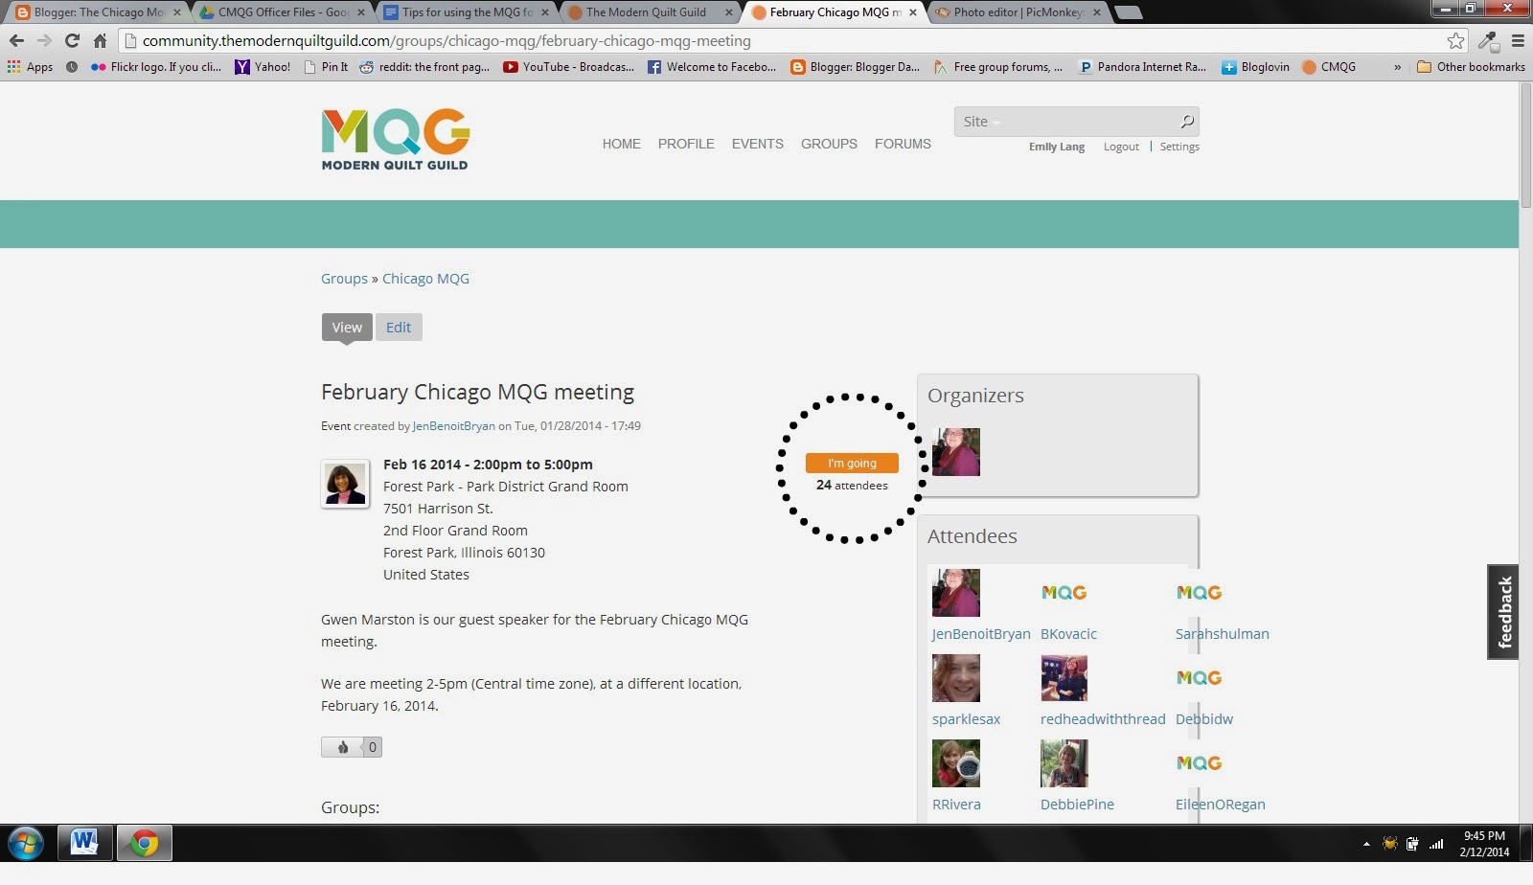
Task: Click the Logout link
Action: click(1121, 147)
